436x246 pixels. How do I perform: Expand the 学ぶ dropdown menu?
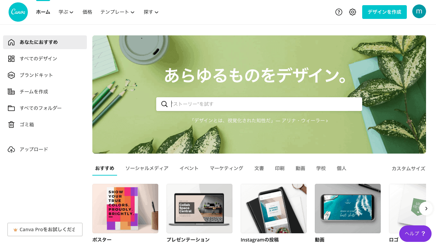[66, 12]
